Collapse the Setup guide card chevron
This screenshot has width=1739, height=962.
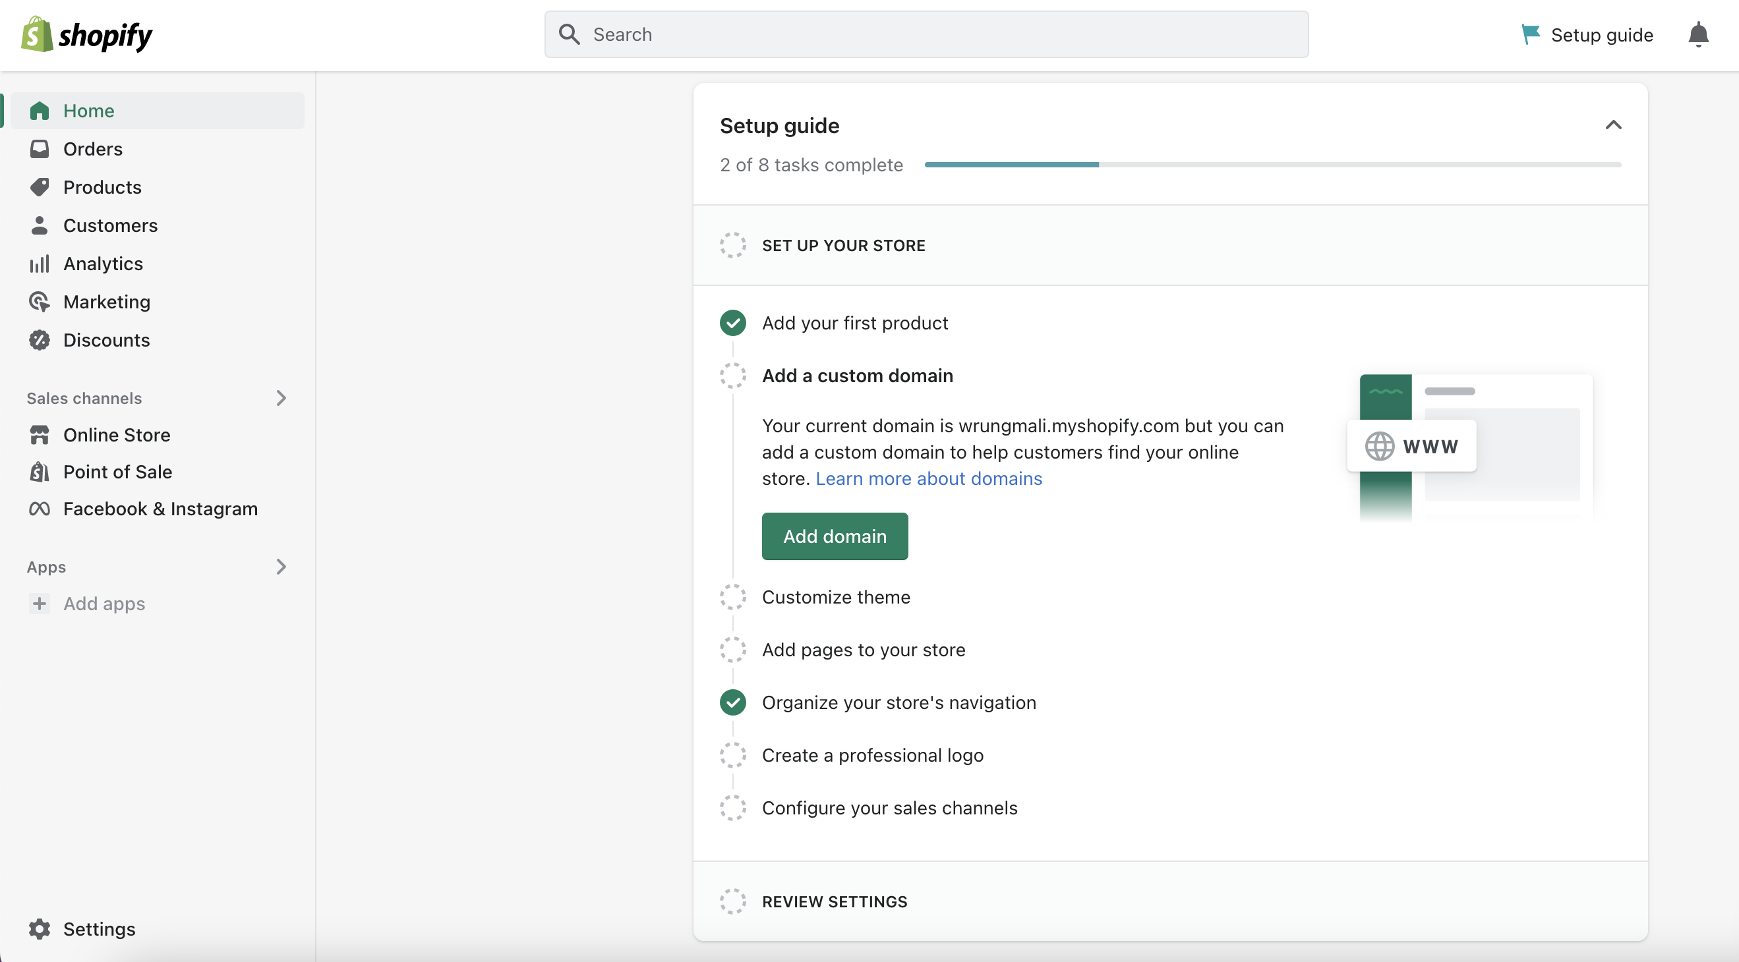[1612, 125]
